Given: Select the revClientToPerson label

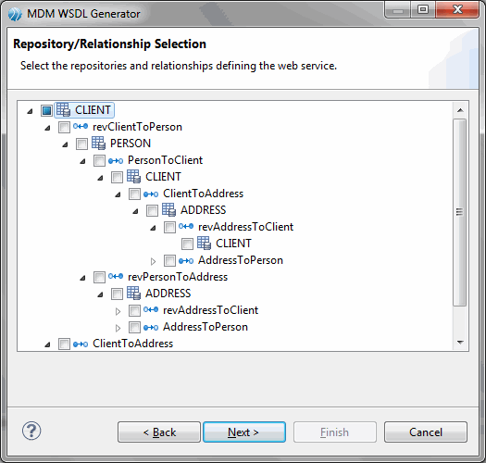Looking at the screenshot, I should tap(137, 127).
